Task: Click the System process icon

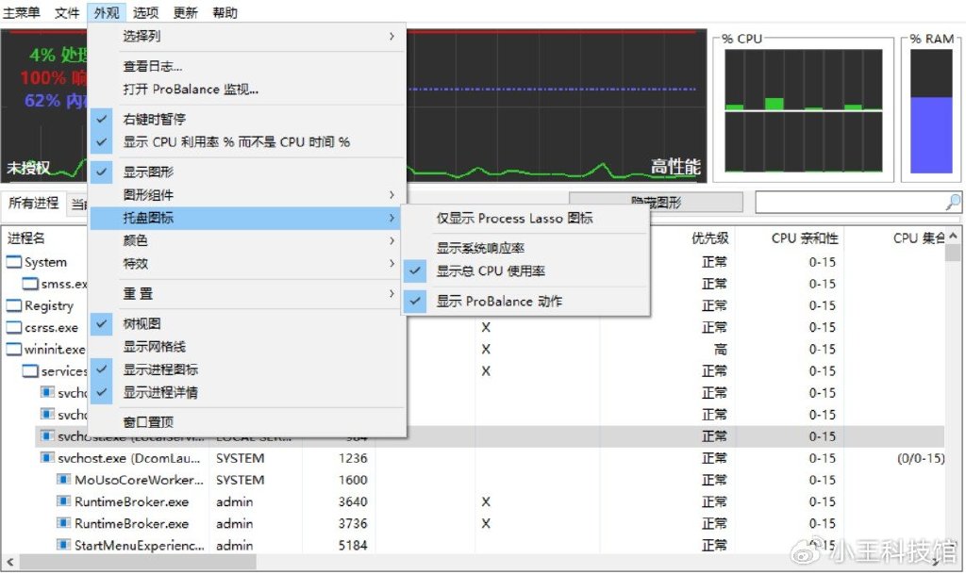Action: click(13, 262)
